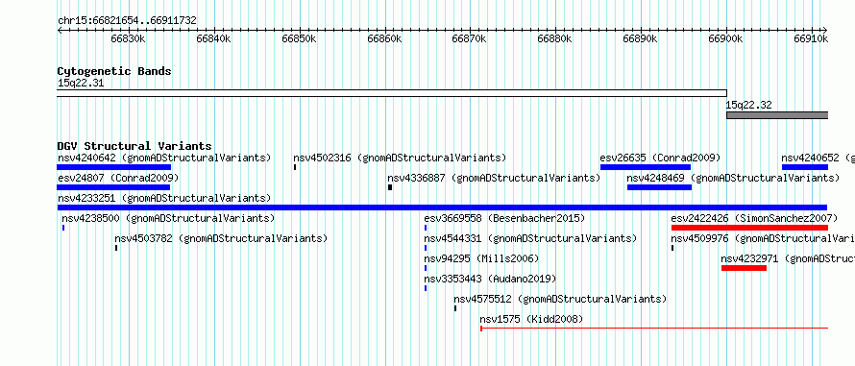Click the 15q22.32 band label
The width and height of the screenshot is (855, 366).
[748, 106]
